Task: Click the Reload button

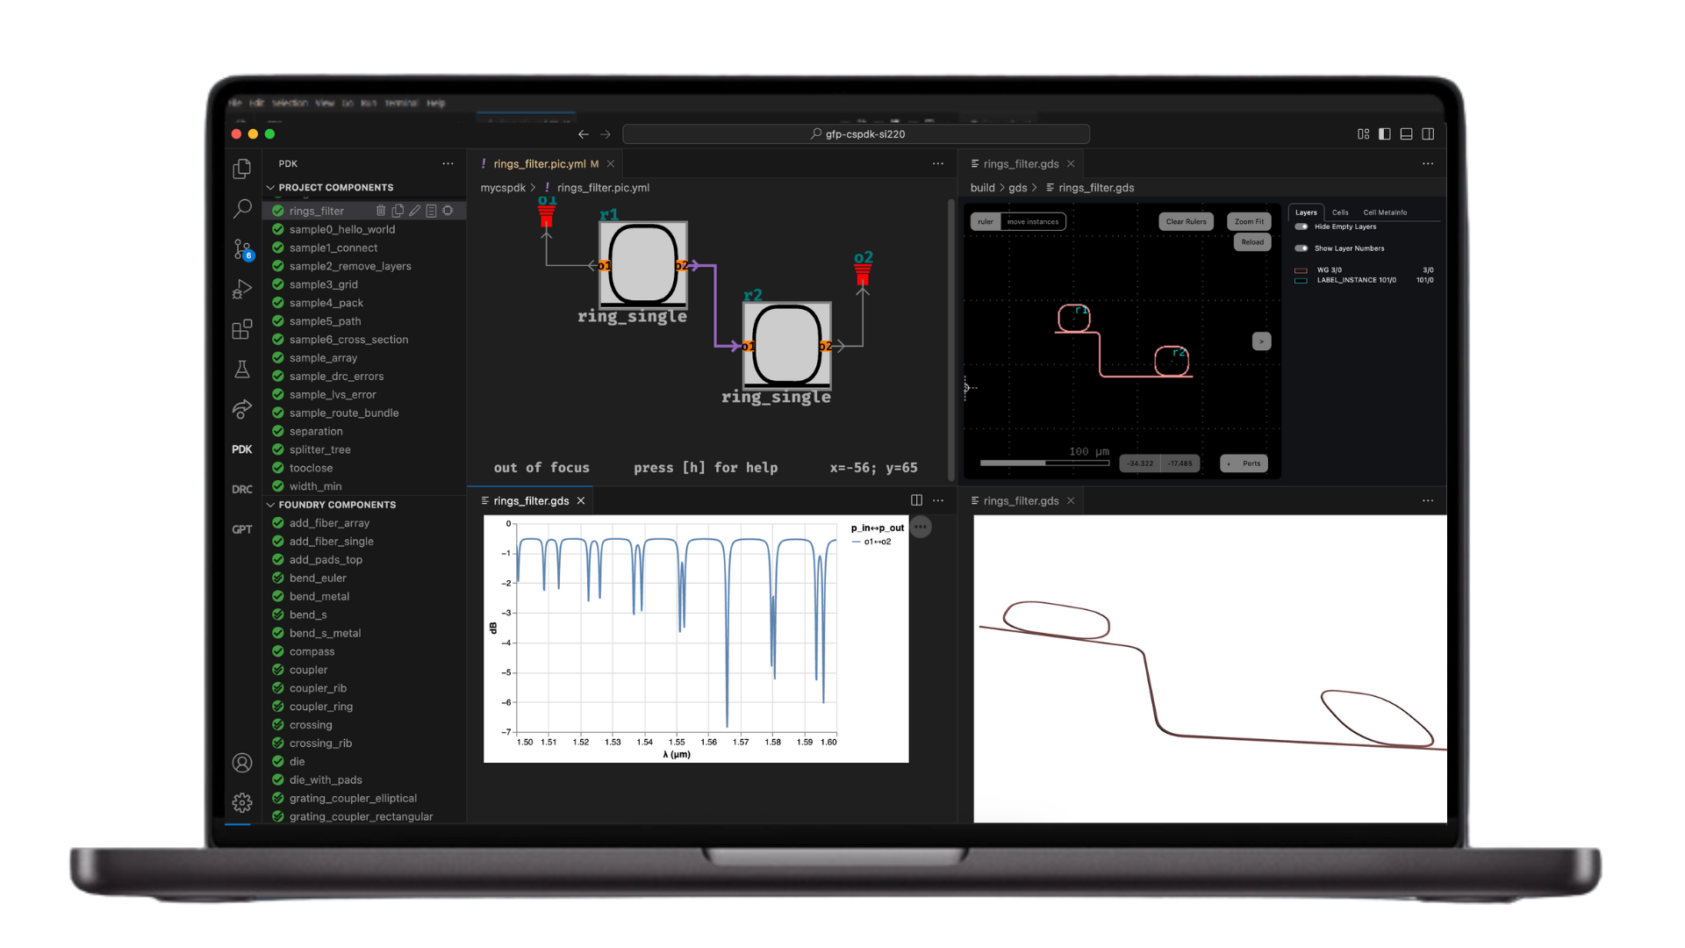Action: pyautogui.click(x=1252, y=242)
